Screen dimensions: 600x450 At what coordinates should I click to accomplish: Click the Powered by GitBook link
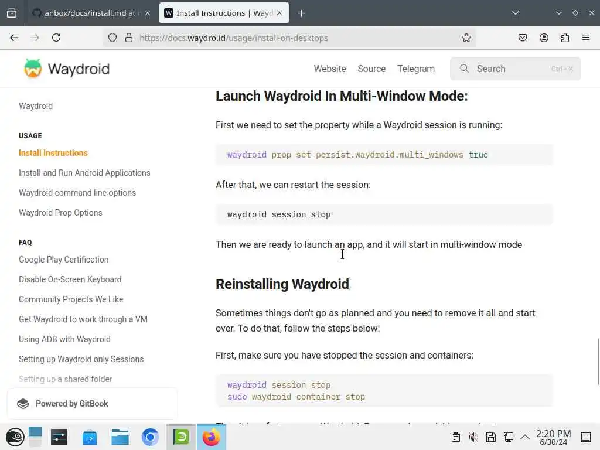pos(92,404)
